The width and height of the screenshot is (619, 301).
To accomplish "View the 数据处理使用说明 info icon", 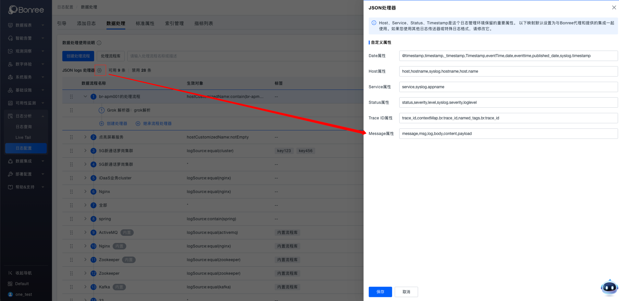I will (99, 42).
